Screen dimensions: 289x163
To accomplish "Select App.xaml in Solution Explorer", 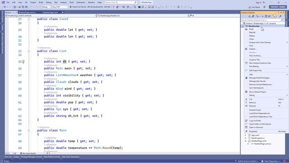I will pos(255,135).
